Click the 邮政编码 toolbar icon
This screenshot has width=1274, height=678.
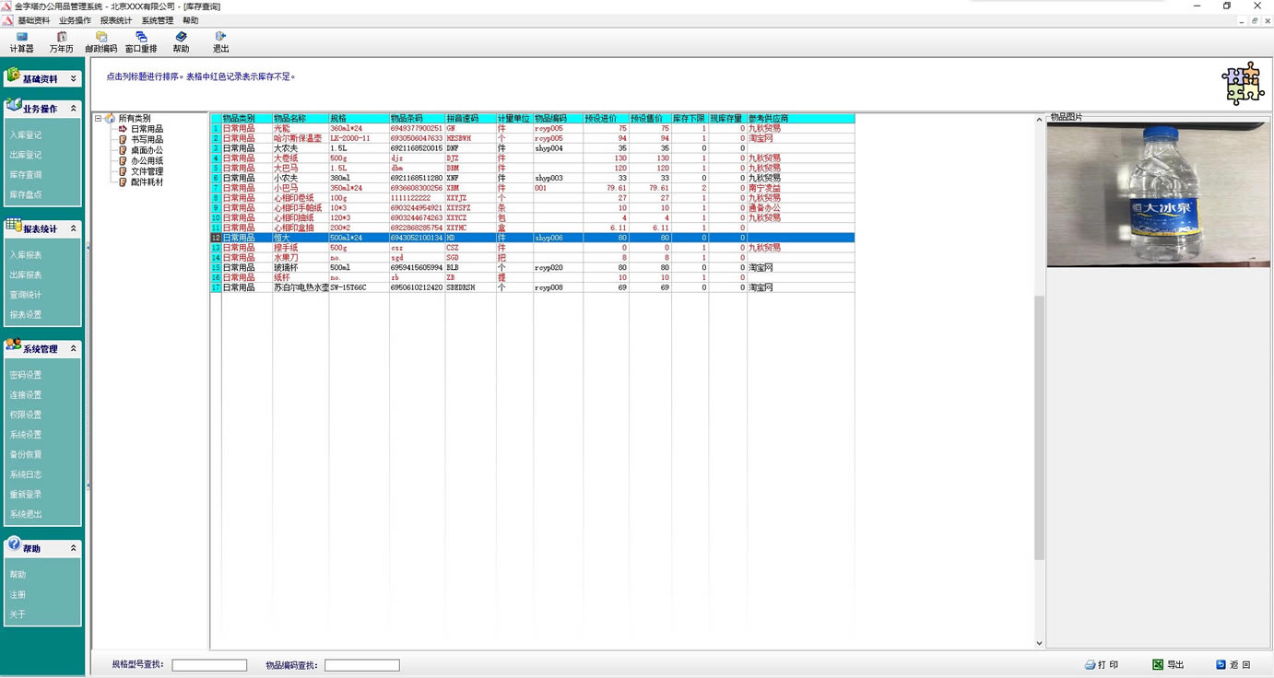pos(100,41)
